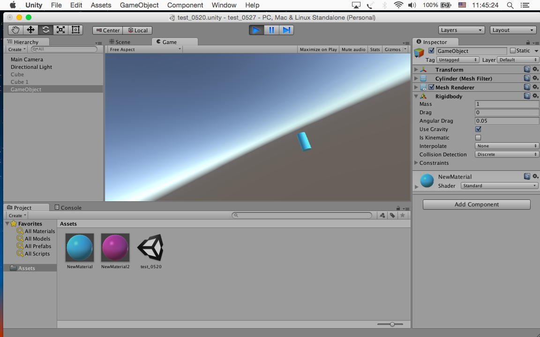Viewport: 540px width, 337px height.
Task: Toggle the Use Gravity checkbox
Action: (478, 129)
